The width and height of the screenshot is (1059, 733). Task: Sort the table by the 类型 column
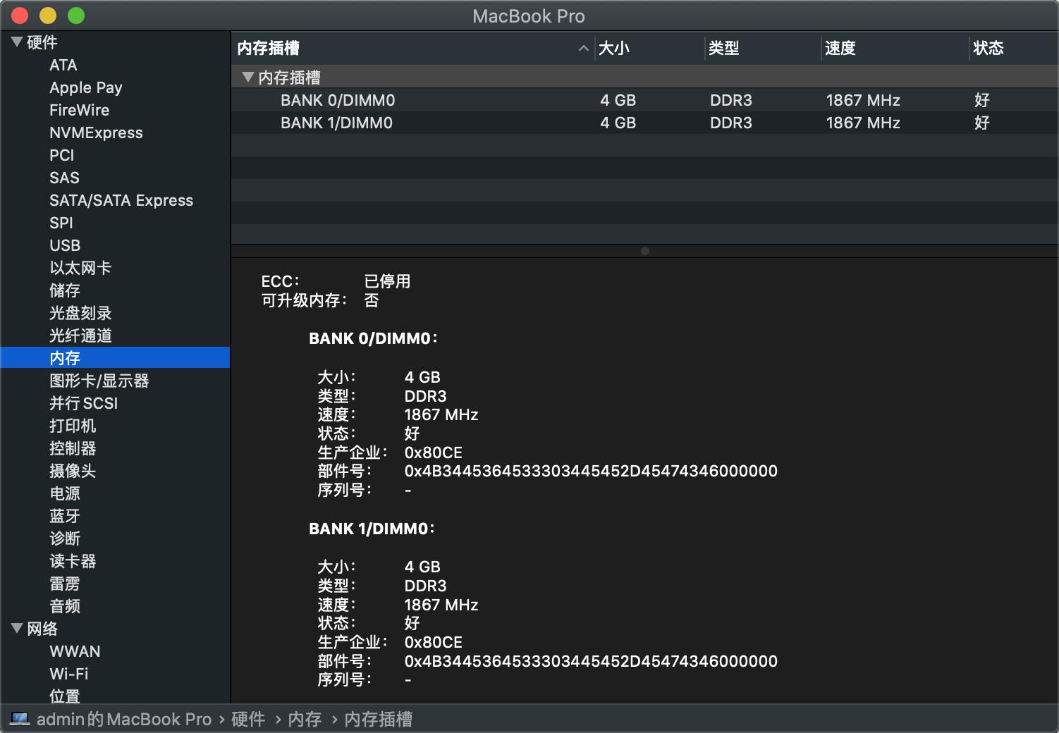(723, 48)
